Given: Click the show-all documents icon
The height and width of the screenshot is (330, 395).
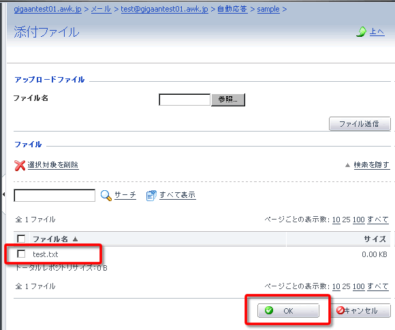Looking at the screenshot, I should point(151,196).
